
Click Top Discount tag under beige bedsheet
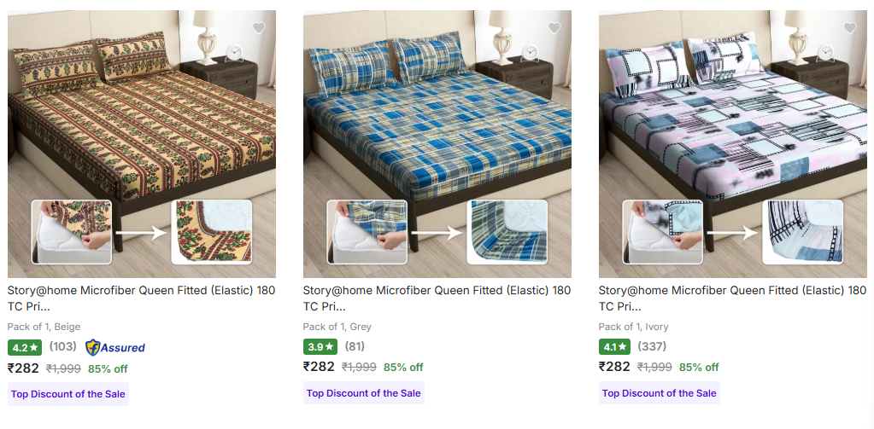68,393
